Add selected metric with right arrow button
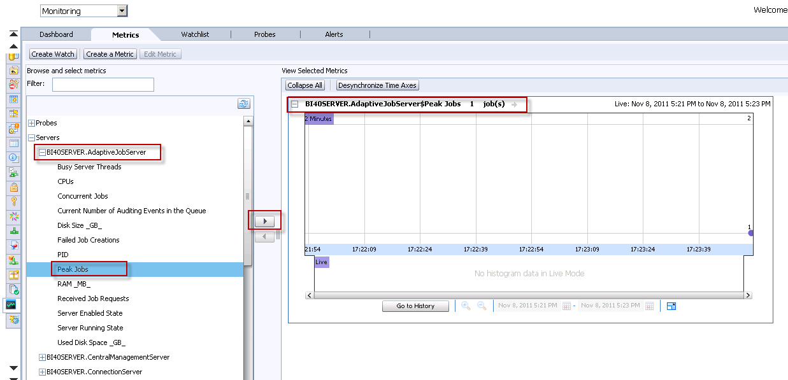This screenshot has width=788, height=380. (x=264, y=222)
